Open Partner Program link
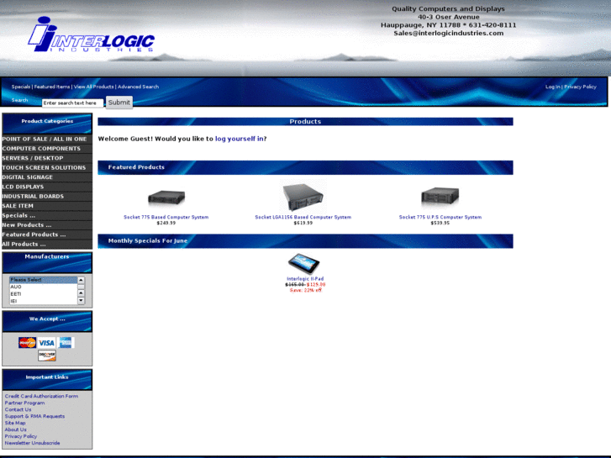This screenshot has height=458, width=611. (24, 403)
